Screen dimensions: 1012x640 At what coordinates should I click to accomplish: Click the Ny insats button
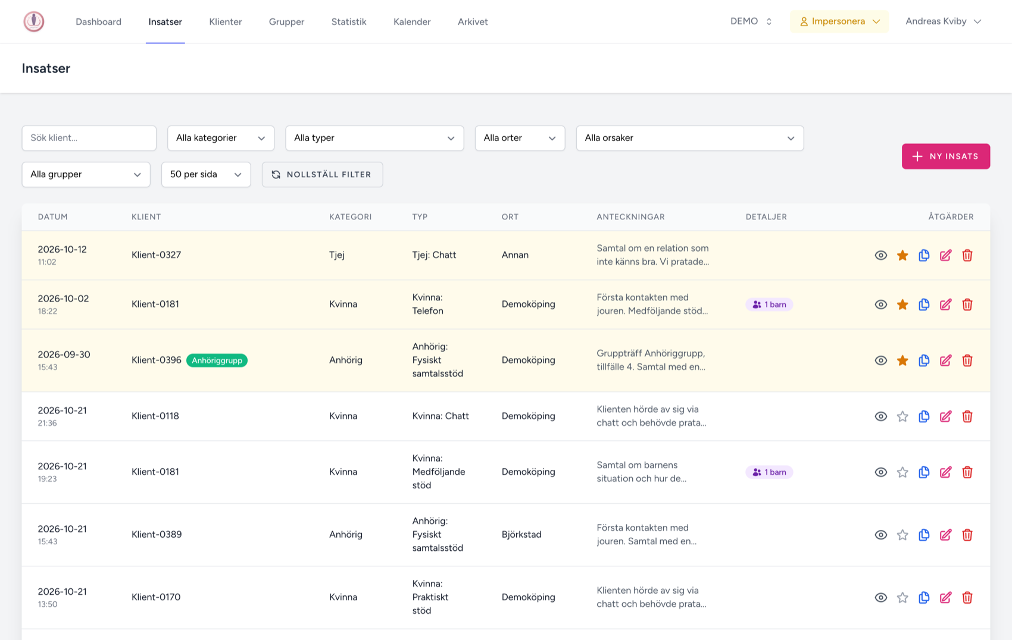[x=946, y=156]
